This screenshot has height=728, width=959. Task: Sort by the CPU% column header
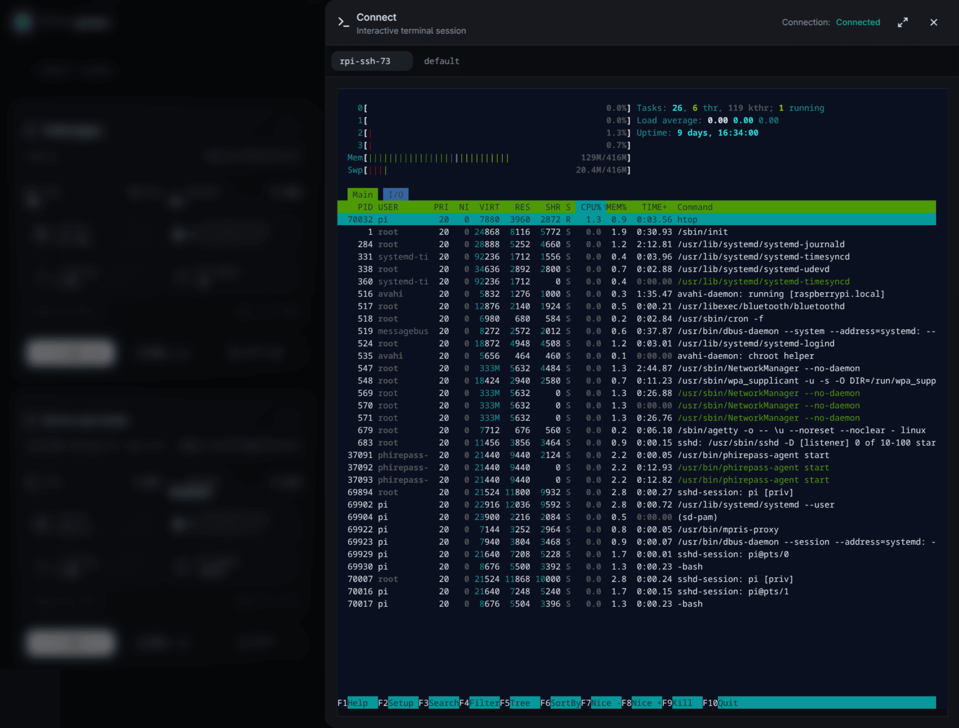tap(590, 207)
